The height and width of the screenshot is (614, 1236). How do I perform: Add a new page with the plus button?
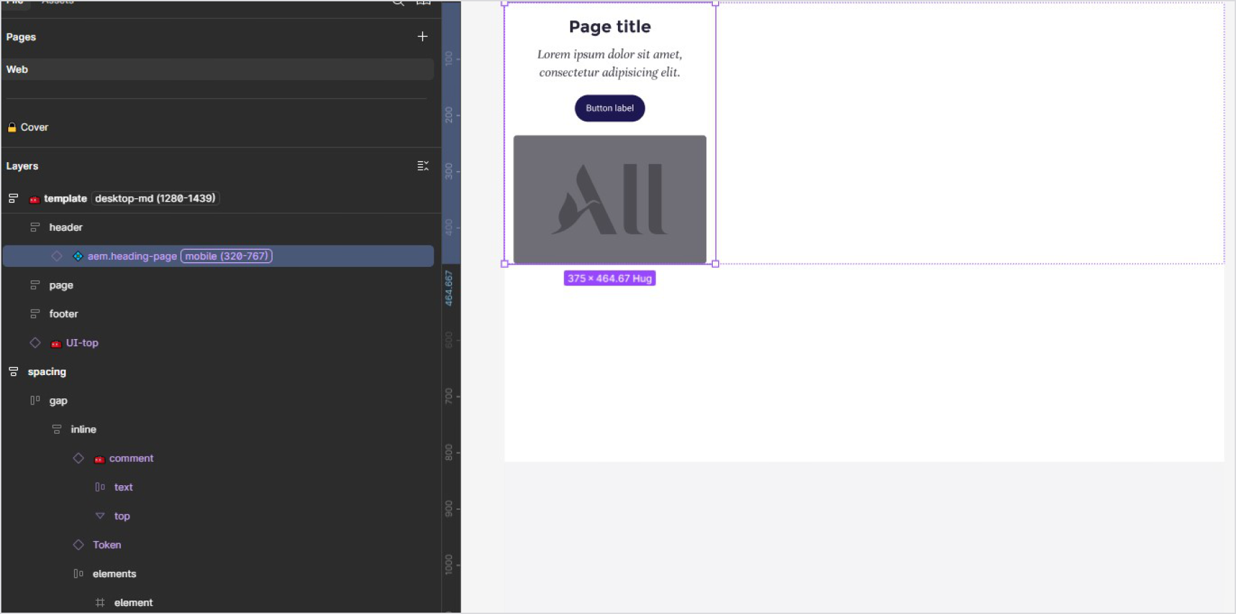point(422,36)
